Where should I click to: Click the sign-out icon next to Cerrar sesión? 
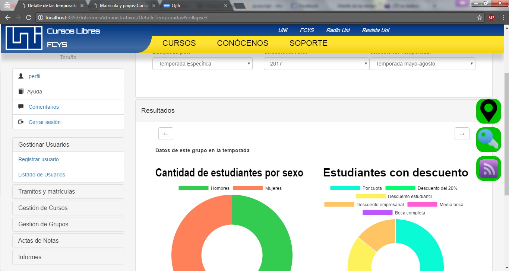(21, 122)
